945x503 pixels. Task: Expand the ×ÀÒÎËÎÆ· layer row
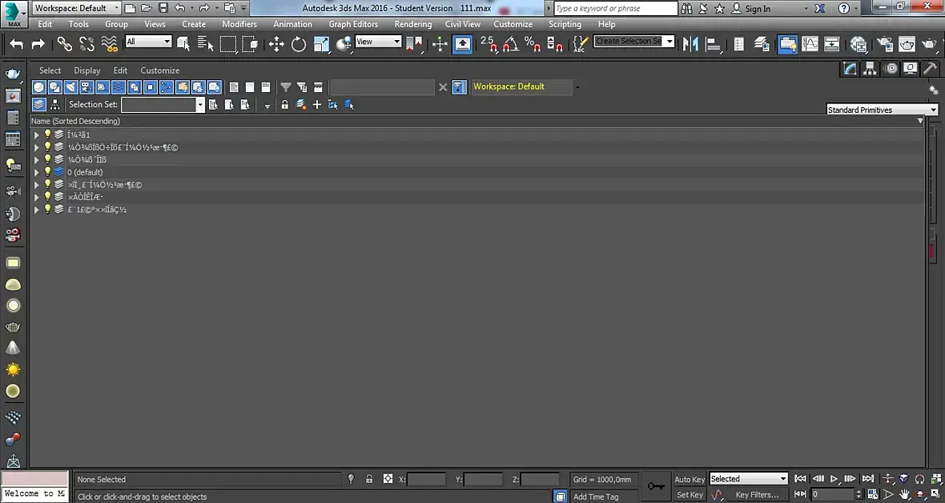(36, 196)
